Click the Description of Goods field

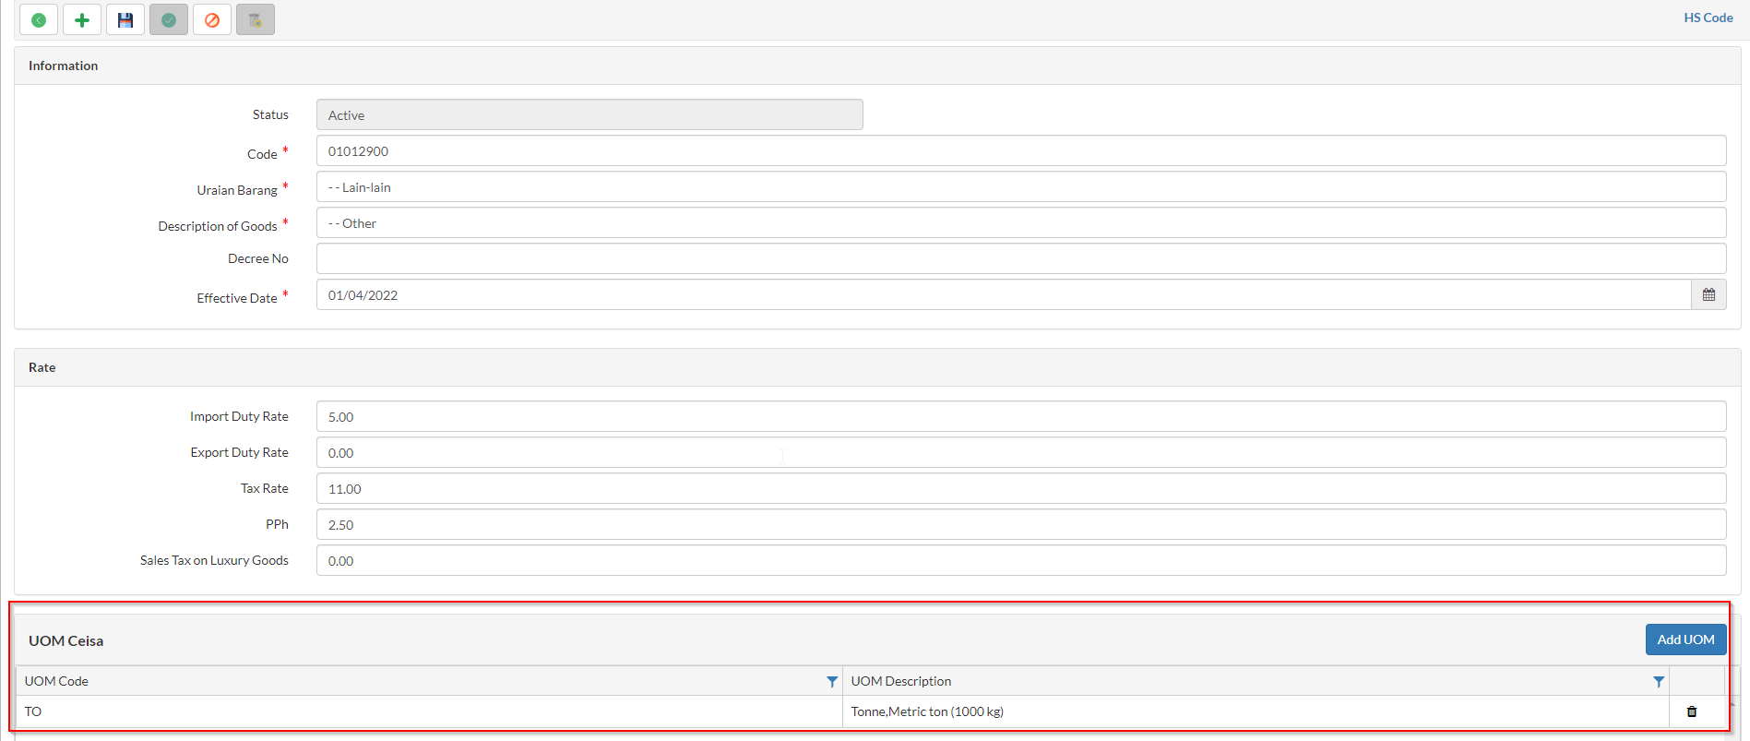(x=1020, y=223)
